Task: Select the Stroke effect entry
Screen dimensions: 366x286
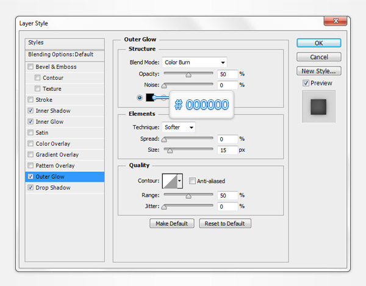Action: point(45,100)
